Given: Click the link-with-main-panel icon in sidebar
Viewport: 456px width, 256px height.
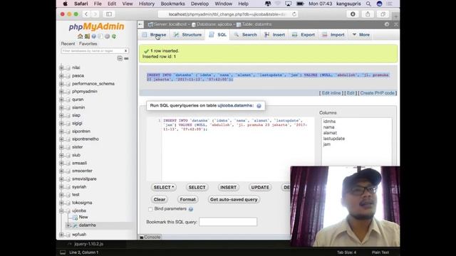Looking at the screenshot, I should (x=126, y=58).
